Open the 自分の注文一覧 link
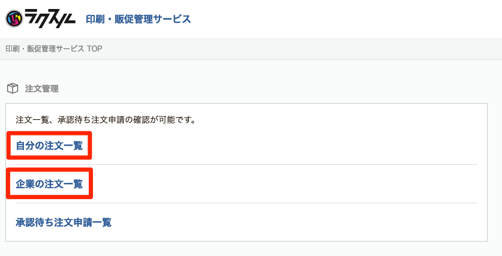Image resolution: width=502 pixels, height=256 pixels. click(49, 146)
